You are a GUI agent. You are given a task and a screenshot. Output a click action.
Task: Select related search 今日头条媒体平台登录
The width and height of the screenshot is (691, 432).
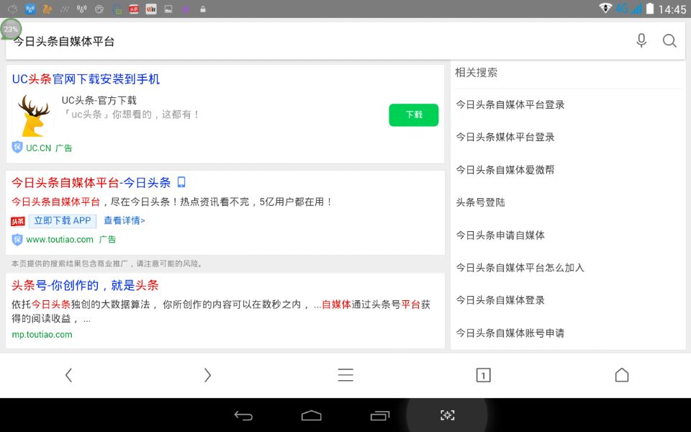tap(505, 137)
